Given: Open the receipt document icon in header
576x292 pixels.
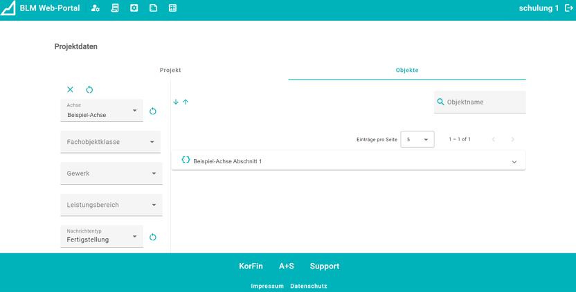Looking at the screenshot, I should tap(115, 8).
